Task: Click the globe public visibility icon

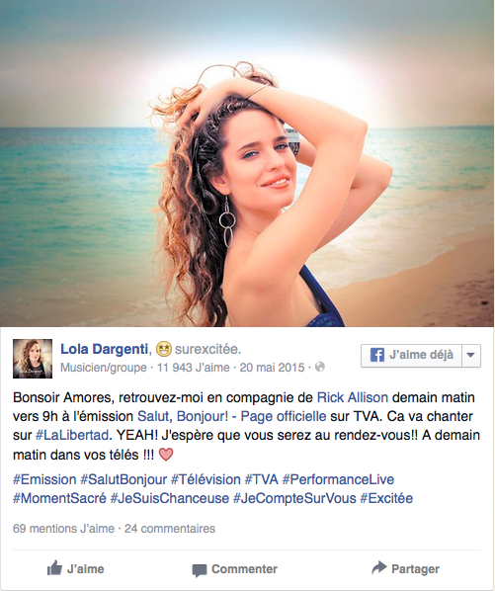Action: [x=320, y=367]
